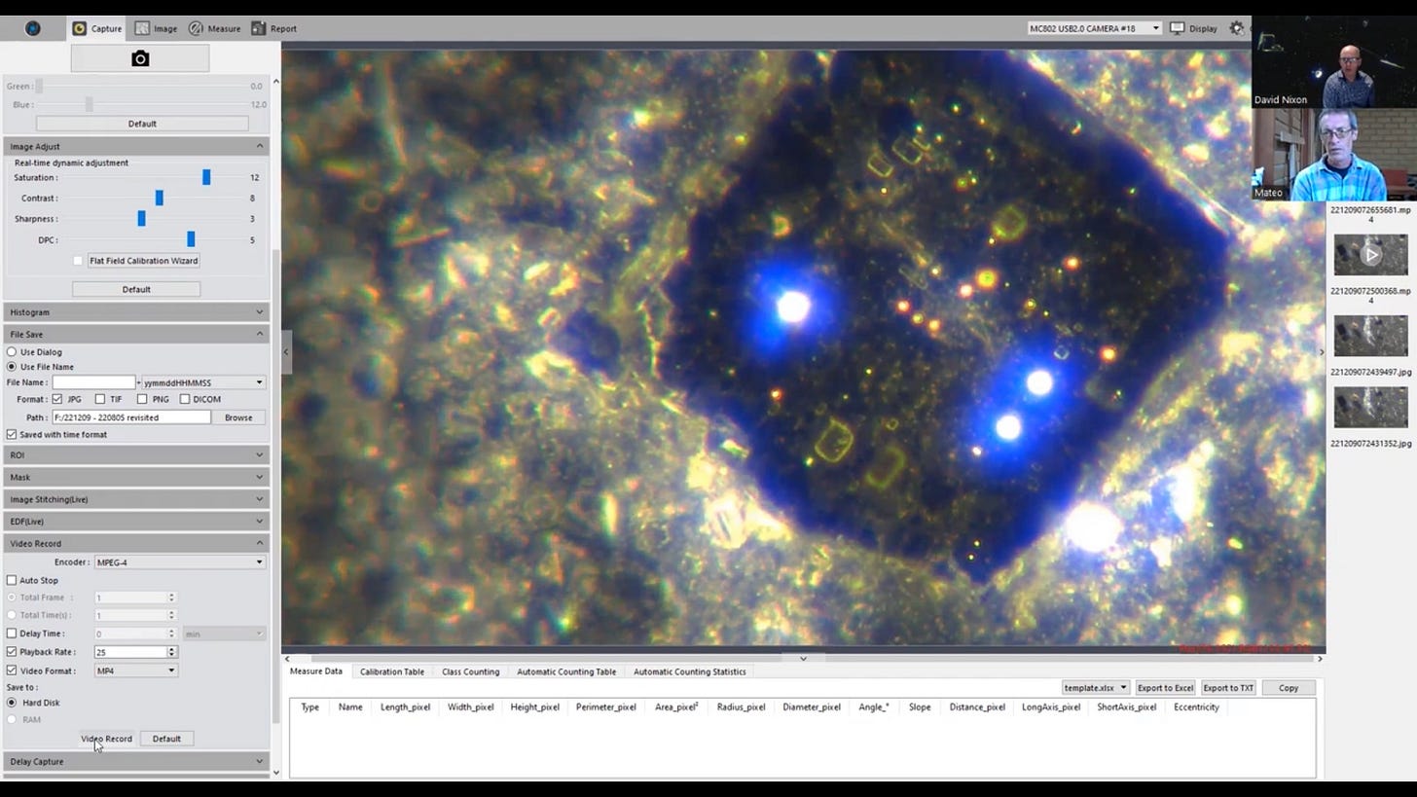Select the Measure Data tab
Image resolution: width=1417 pixels, height=797 pixels.
pos(315,671)
